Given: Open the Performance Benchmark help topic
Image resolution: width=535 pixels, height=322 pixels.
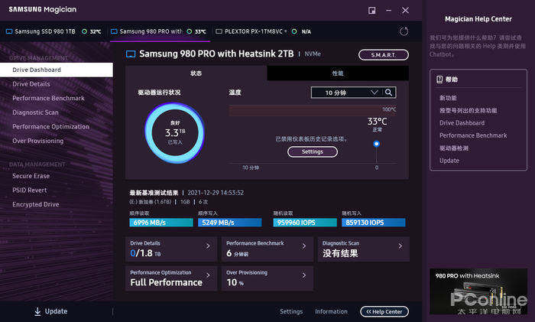Looking at the screenshot, I should pos(473,135).
